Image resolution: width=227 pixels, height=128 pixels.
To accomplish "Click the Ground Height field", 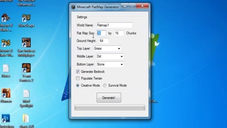I will tap(104, 41).
